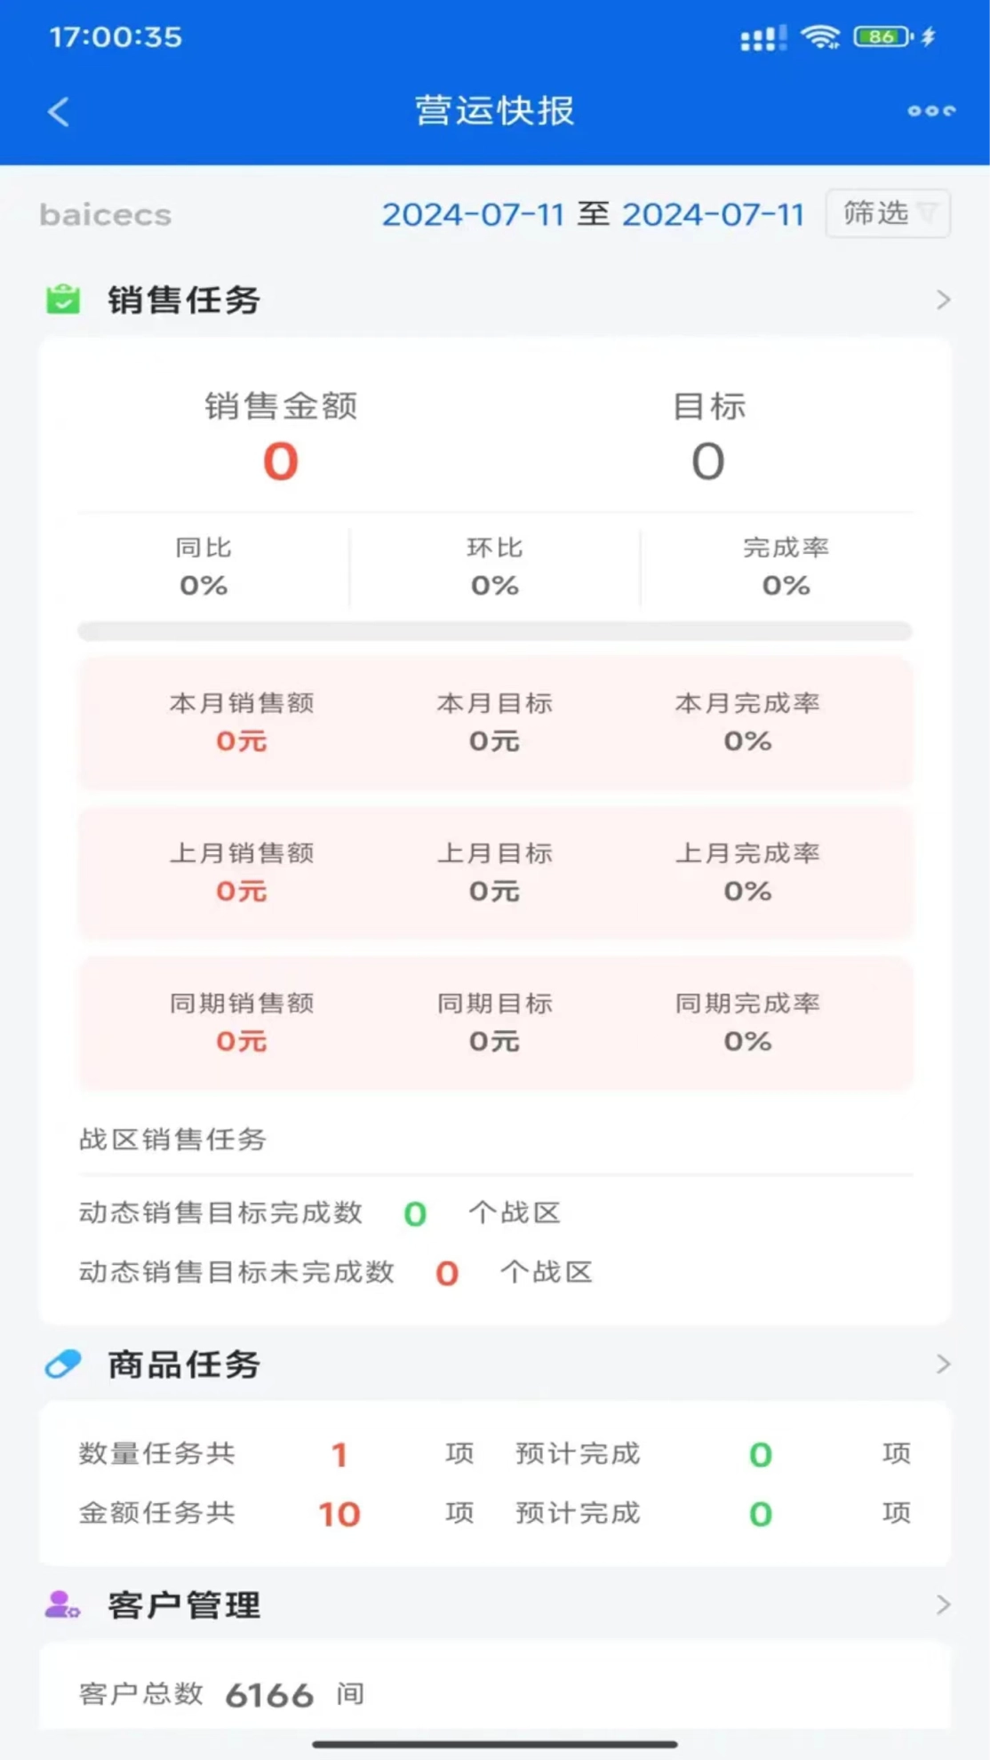Tap the 客户总数 6166 figure
990x1760 pixels.
[269, 1695]
